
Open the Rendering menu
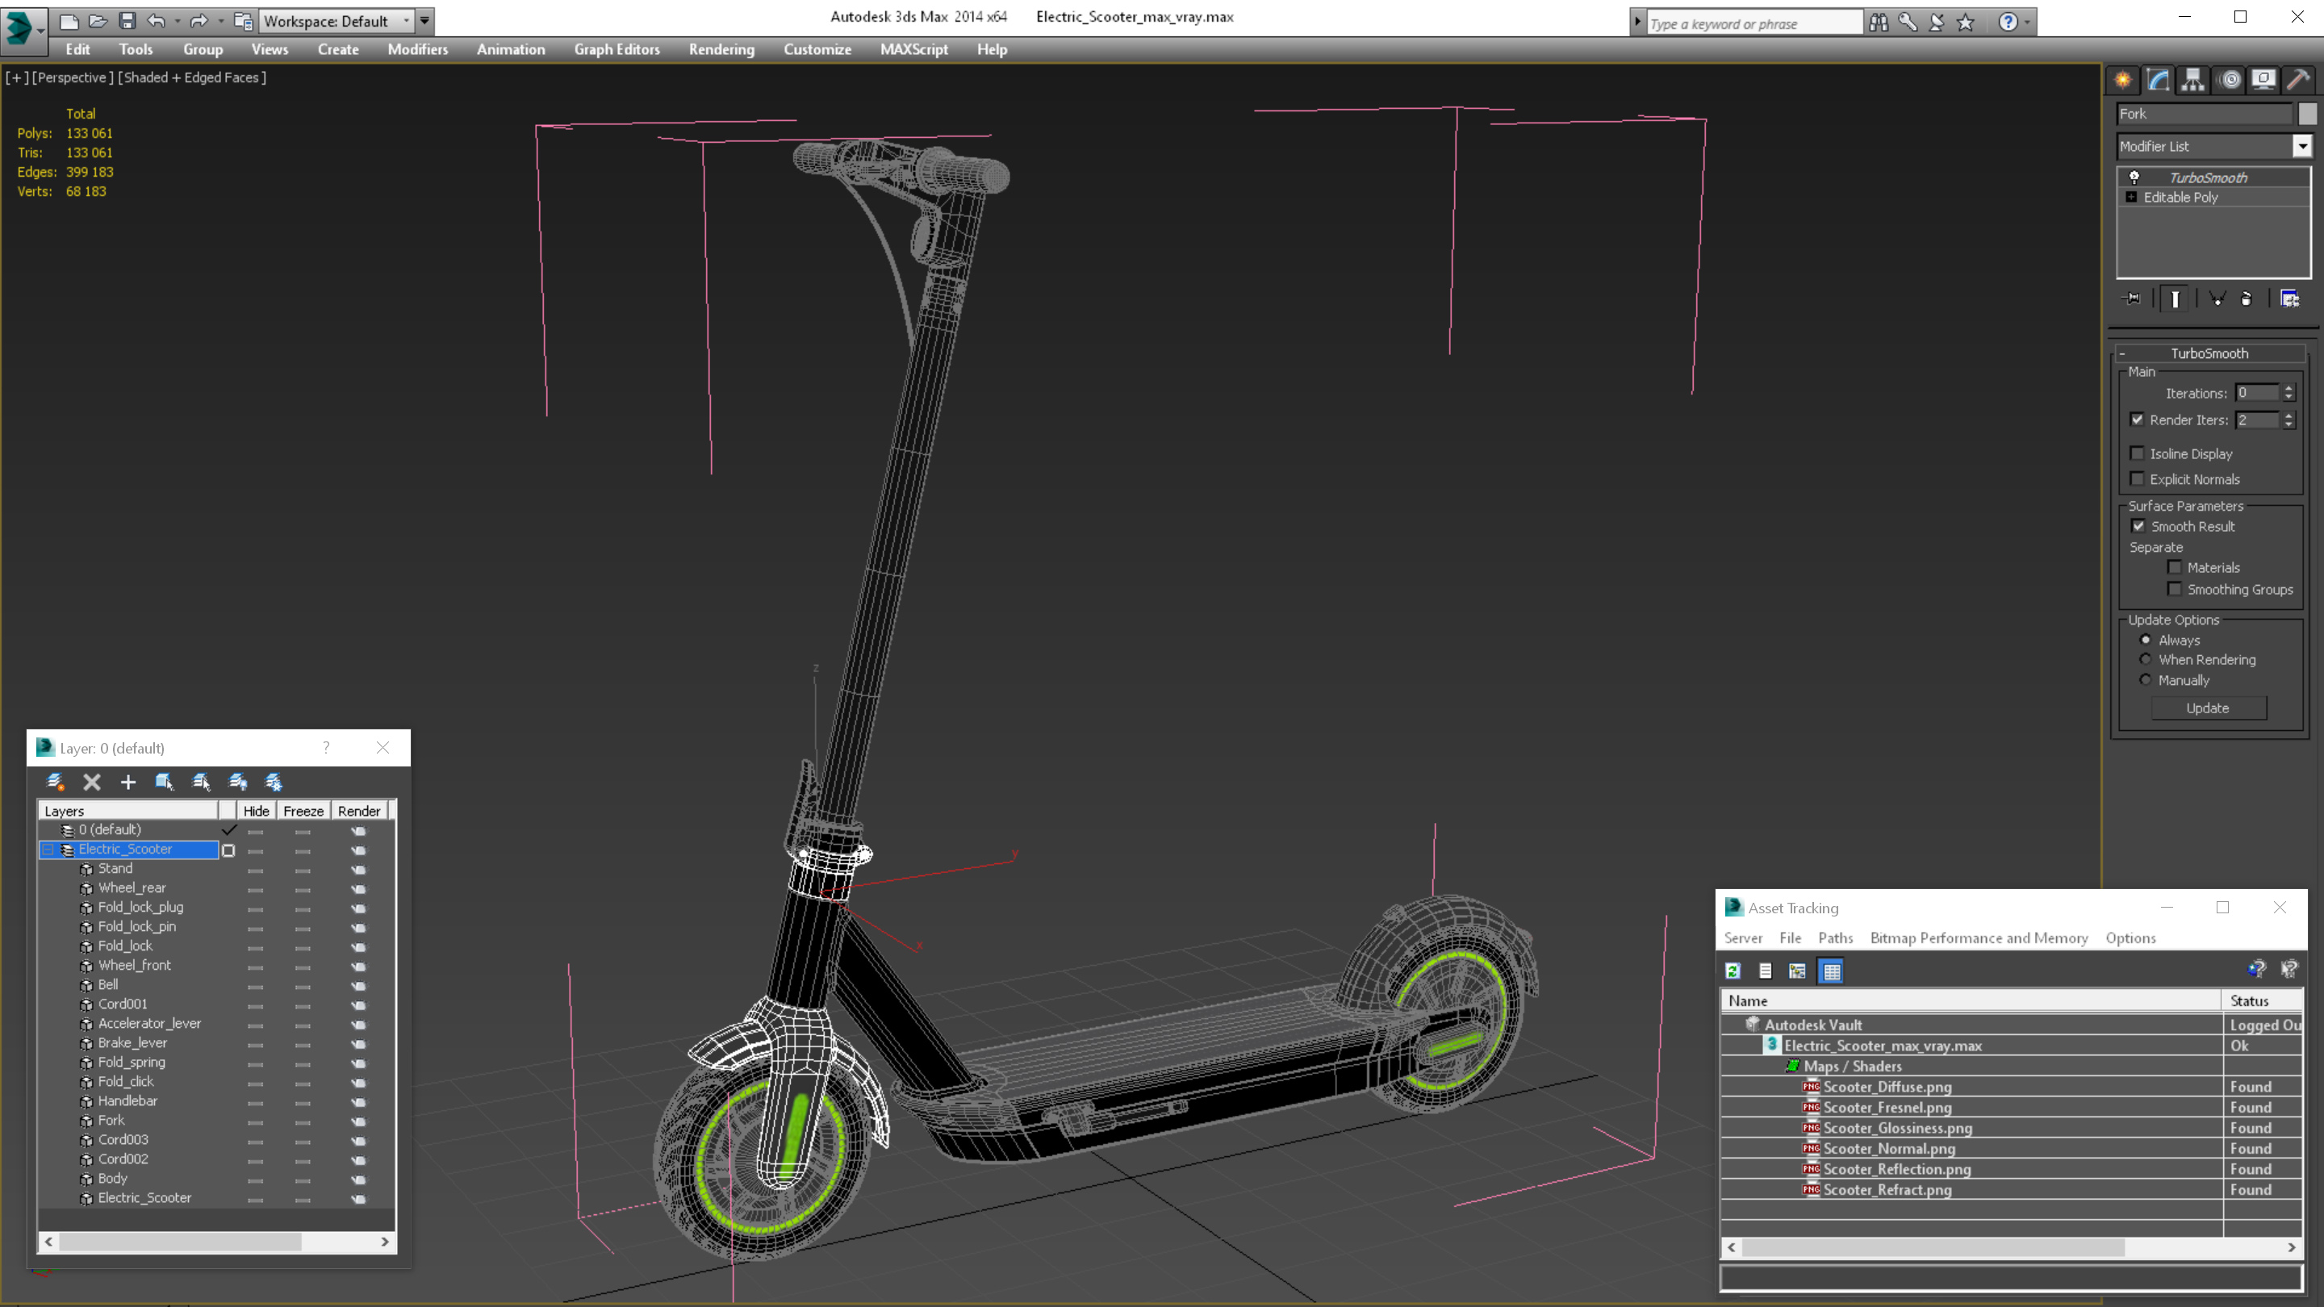coord(721,49)
